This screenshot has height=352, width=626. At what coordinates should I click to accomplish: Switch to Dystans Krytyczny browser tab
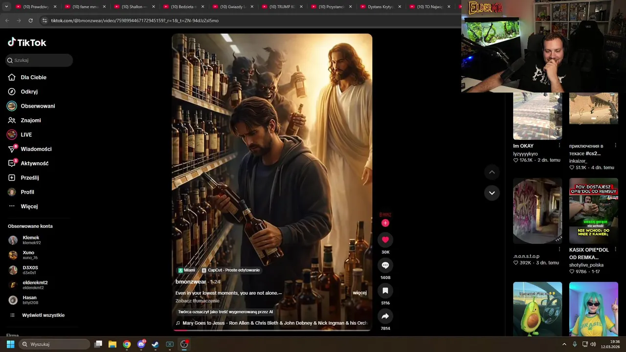380,7
